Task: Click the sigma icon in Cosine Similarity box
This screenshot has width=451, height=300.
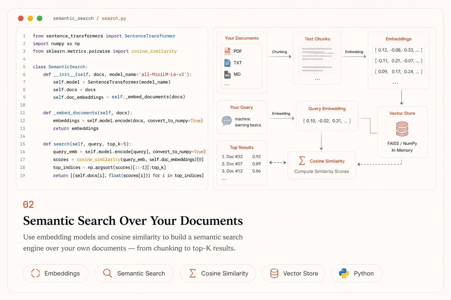Action: (x=302, y=161)
